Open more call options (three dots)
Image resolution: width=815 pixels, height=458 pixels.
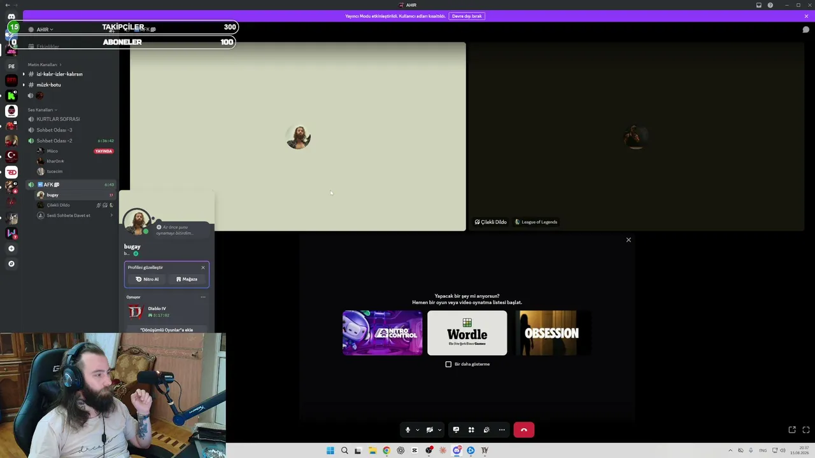coord(502,430)
